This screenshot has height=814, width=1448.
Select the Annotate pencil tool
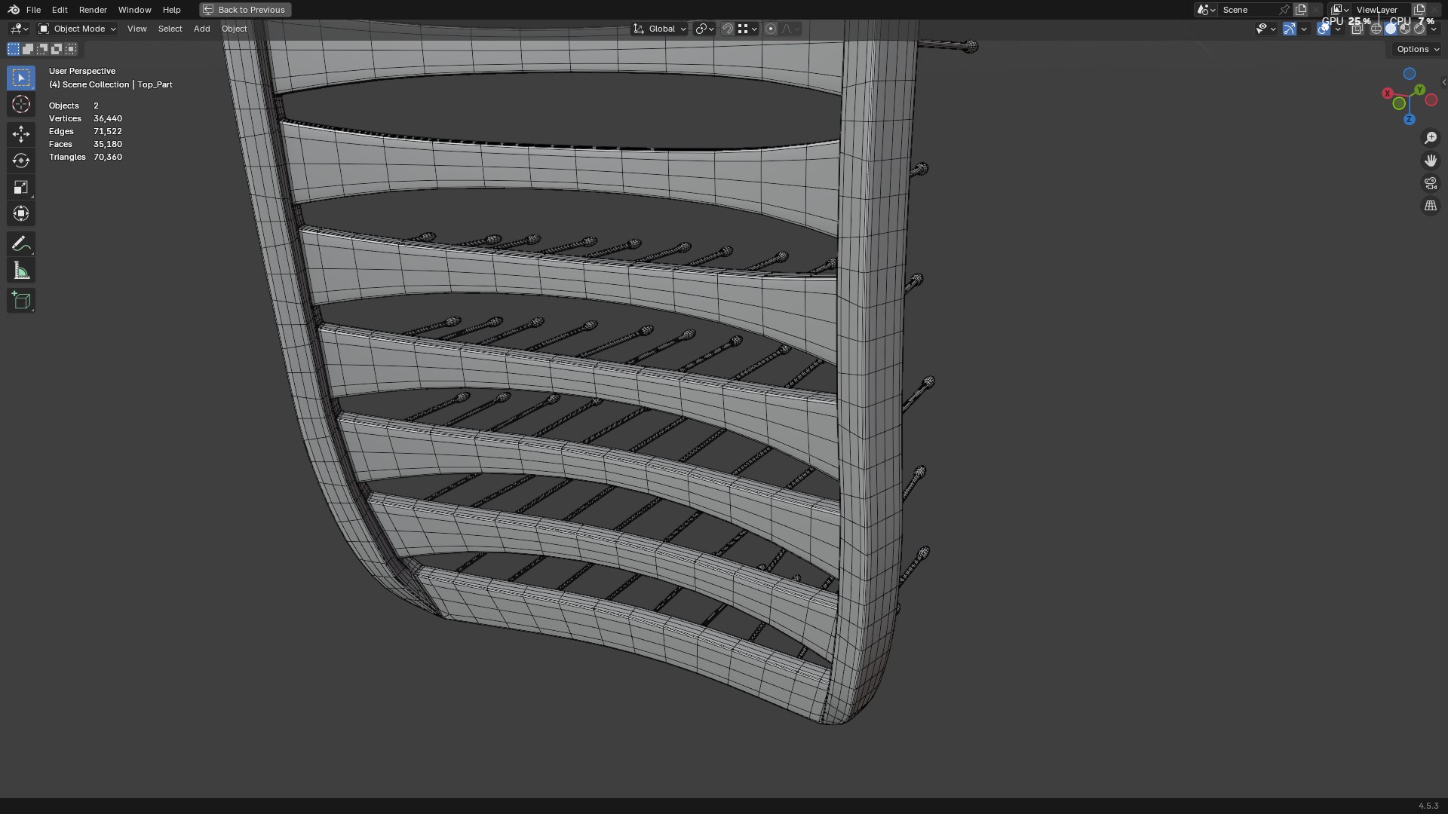pos(21,243)
